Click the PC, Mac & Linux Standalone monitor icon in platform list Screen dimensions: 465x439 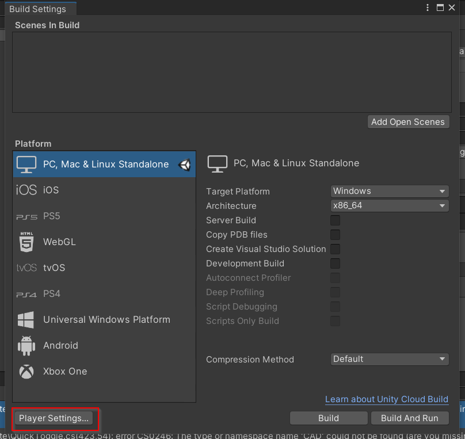[x=26, y=164]
